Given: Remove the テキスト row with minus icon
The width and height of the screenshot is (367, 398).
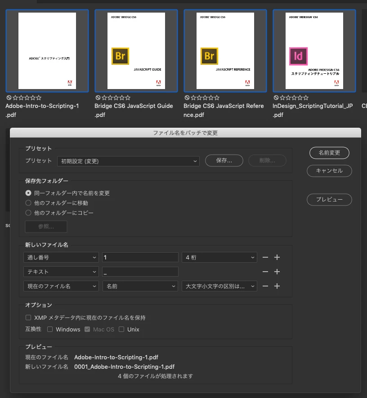Looking at the screenshot, I should coord(265,272).
